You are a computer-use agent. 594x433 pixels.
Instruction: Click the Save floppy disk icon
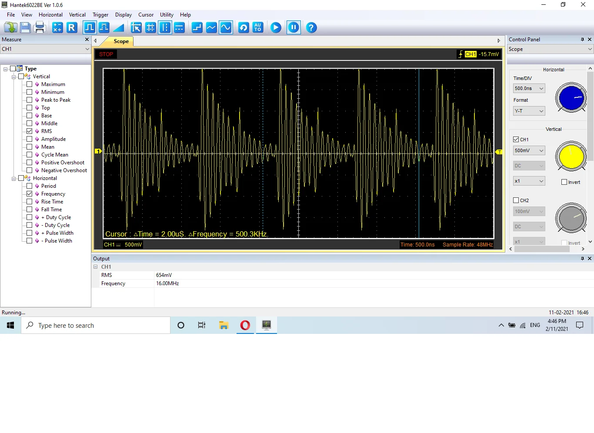[25, 28]
